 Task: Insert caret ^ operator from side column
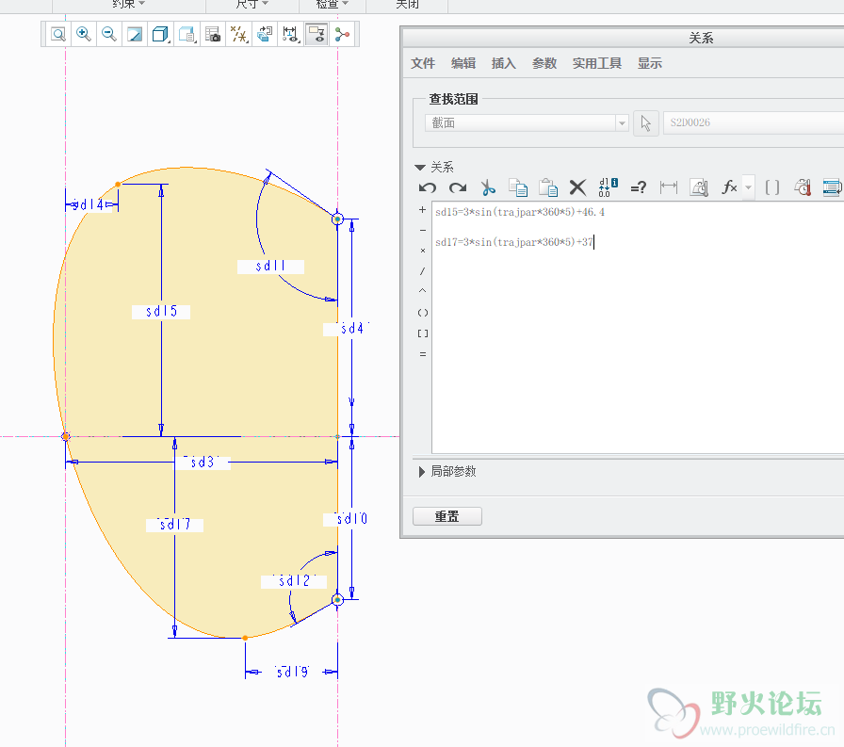click(423, 291)
